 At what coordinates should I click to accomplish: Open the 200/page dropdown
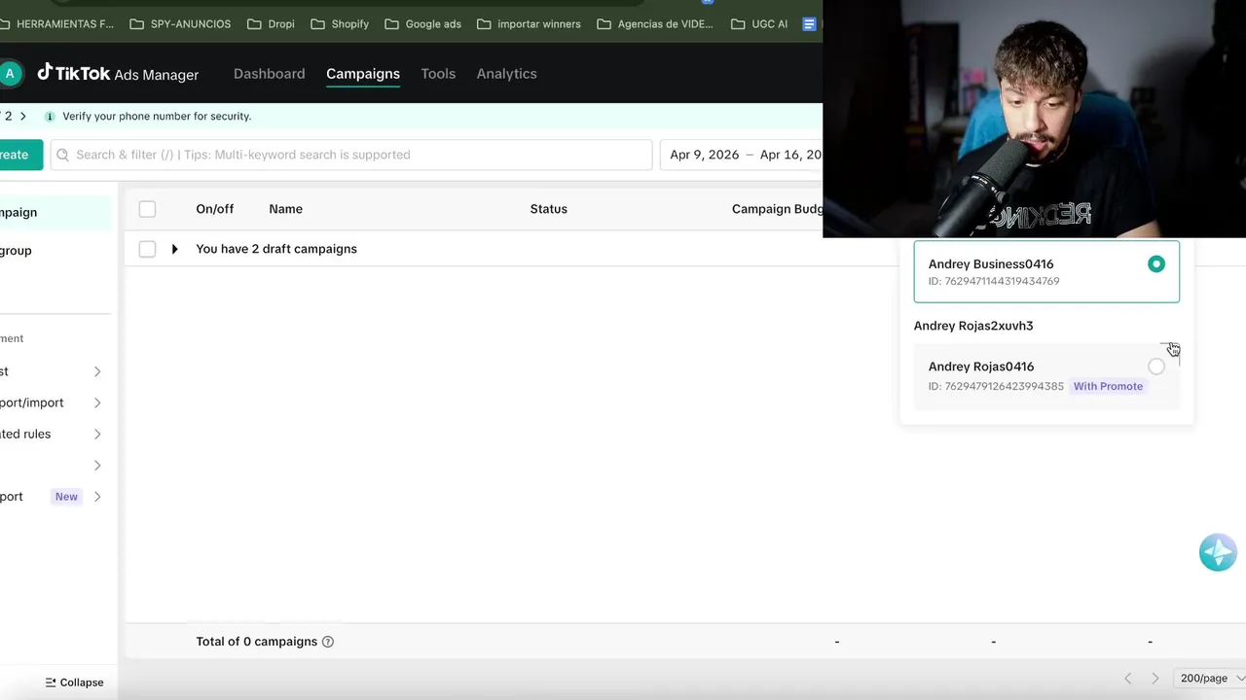coord(1212,679)
